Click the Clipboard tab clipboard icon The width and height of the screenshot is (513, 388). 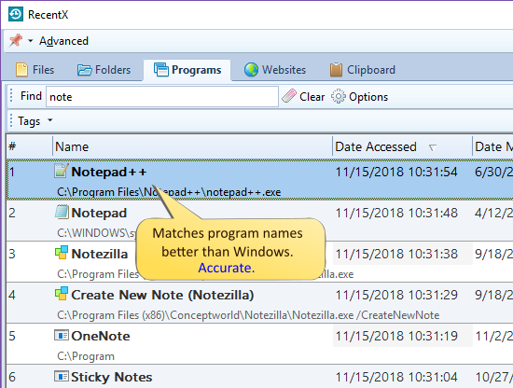336,70
